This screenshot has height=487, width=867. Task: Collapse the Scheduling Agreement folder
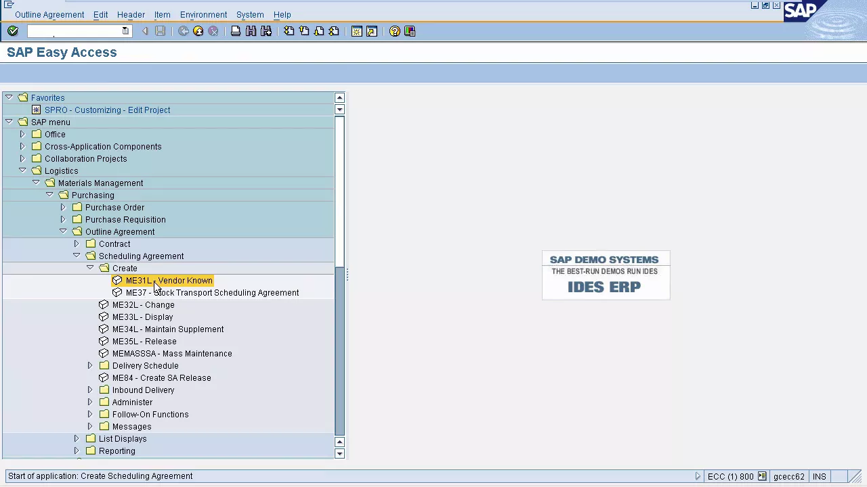click(77, 256)
